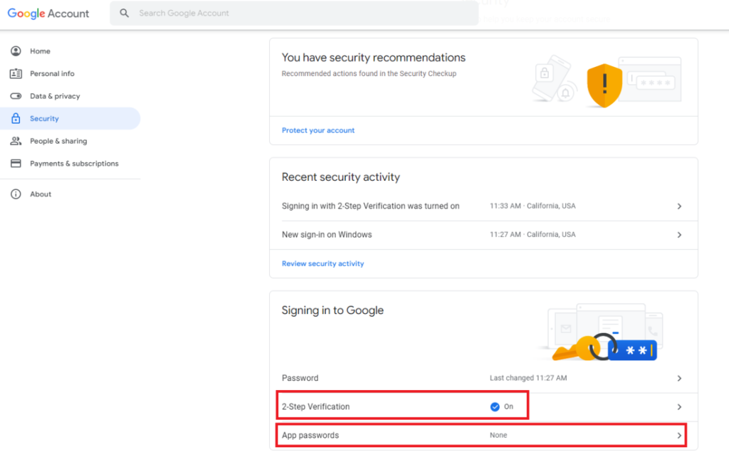This screenshot has height=457, width=729.
Task: Click the Data & privacy icon
Action: click(16, 96)
